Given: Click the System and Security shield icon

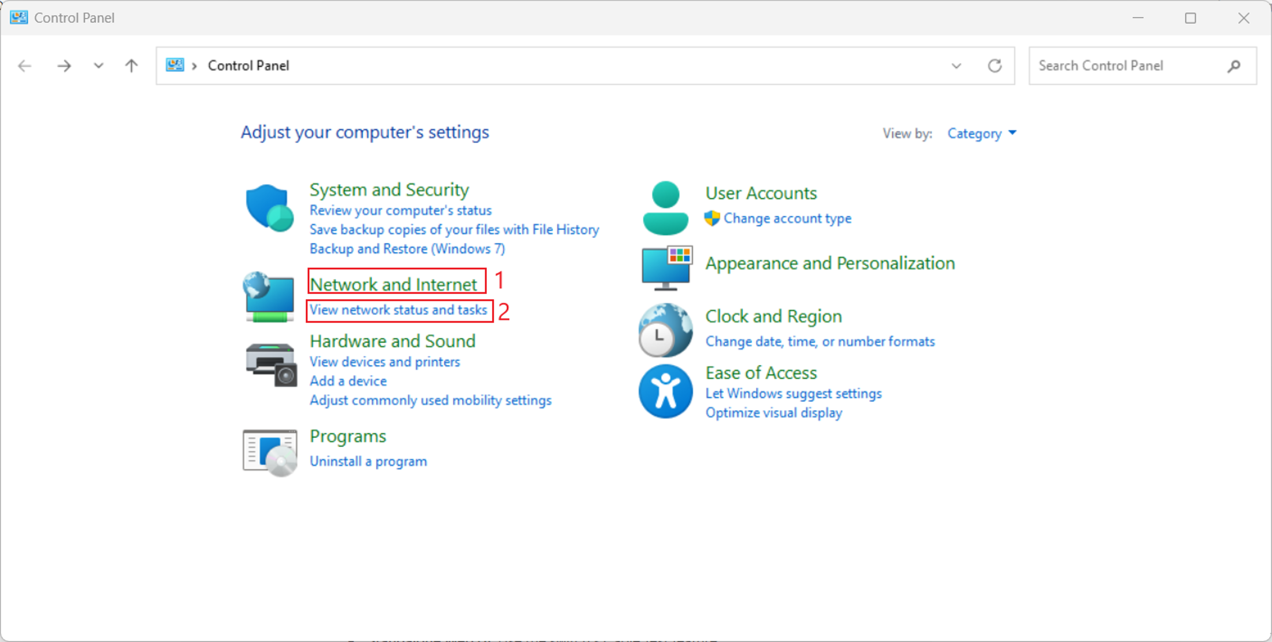Looking at the screenshot, I should 269,208.
